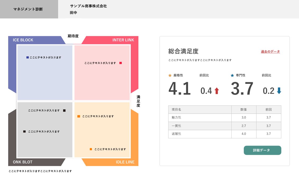
Task: Click the lower-right orange marker in IDLE LINE quadrant
Action: 91,149
